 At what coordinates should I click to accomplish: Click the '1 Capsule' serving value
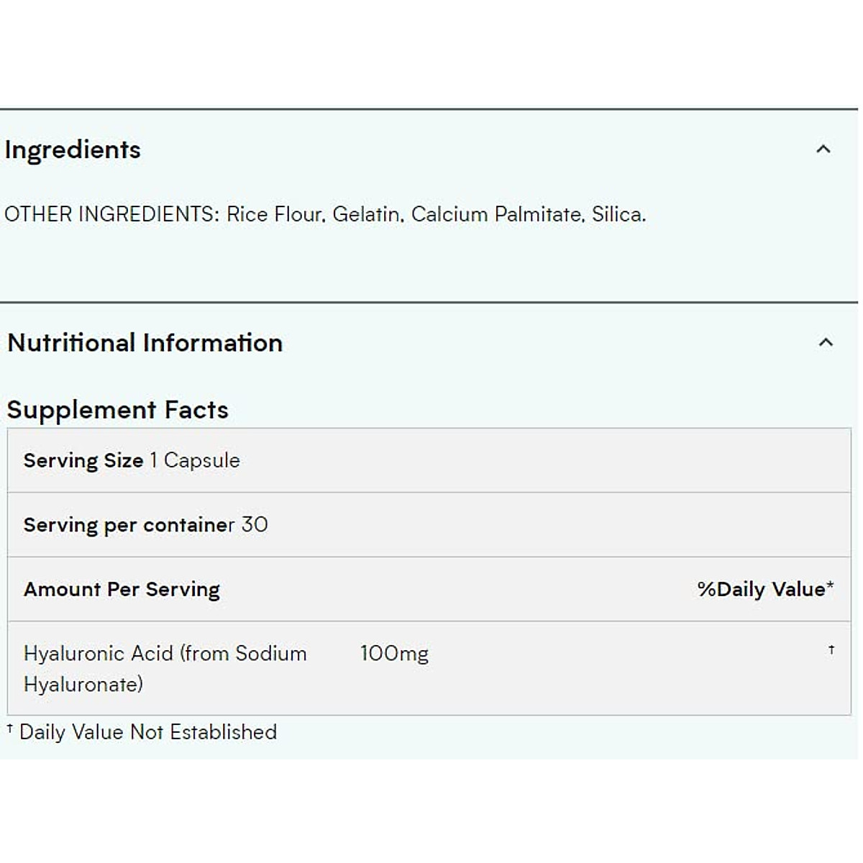tap(195, 460)
